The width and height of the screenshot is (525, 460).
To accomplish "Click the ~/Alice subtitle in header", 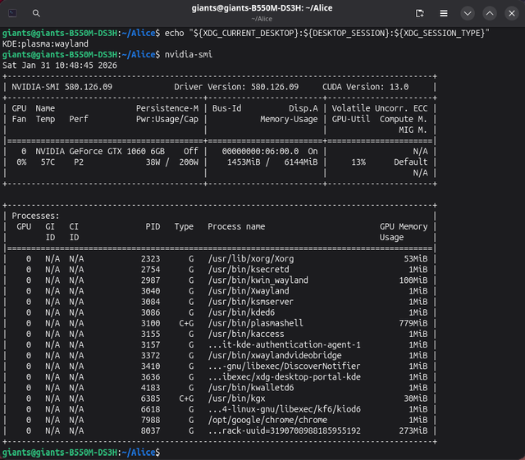I will tap(262, 19).
